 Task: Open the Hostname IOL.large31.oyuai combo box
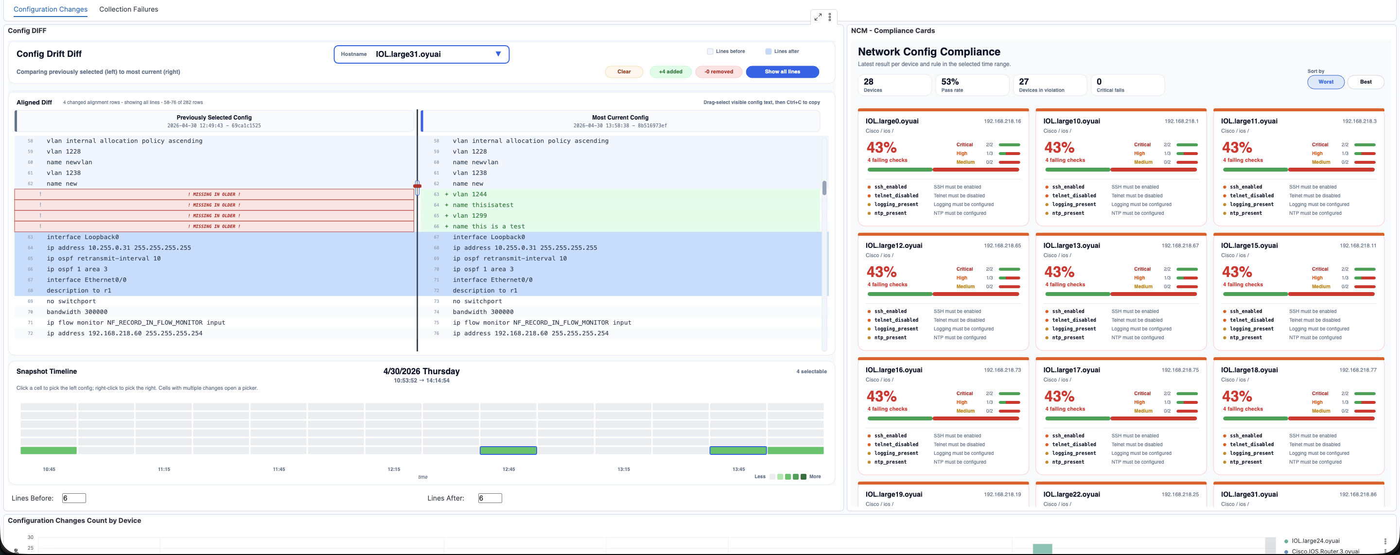[x=421, y=54]
